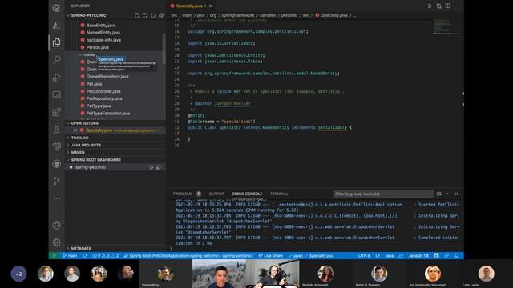
Task: Synchronize changes icon in status bar
Action: pos(85,256)
